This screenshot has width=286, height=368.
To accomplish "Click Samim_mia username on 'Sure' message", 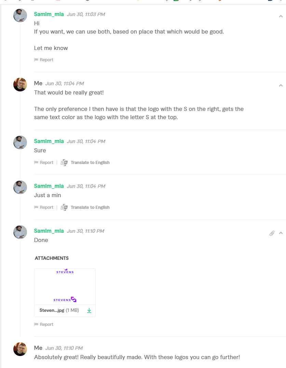I will pos(49,141).
